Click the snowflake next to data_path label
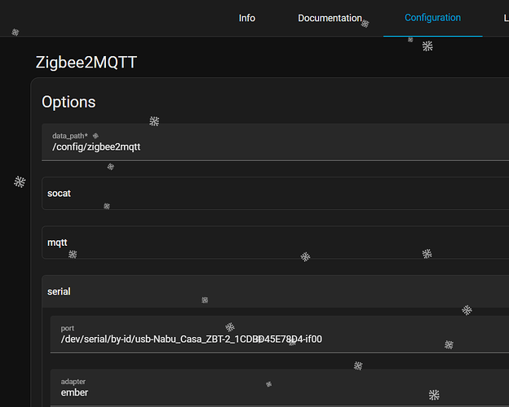The width and height of the screenshot is (509, 407). (x=95, y=135)
